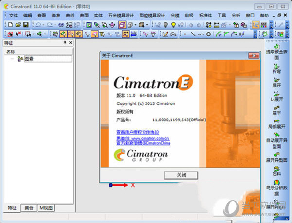Image resolution: width=292 pixels, height=223 pixels.
Task: Open the 文件 menu
Action: point(14,16)
